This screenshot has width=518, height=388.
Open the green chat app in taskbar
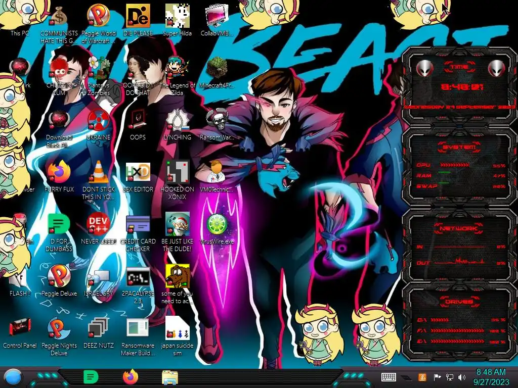[x=91, y=377]
